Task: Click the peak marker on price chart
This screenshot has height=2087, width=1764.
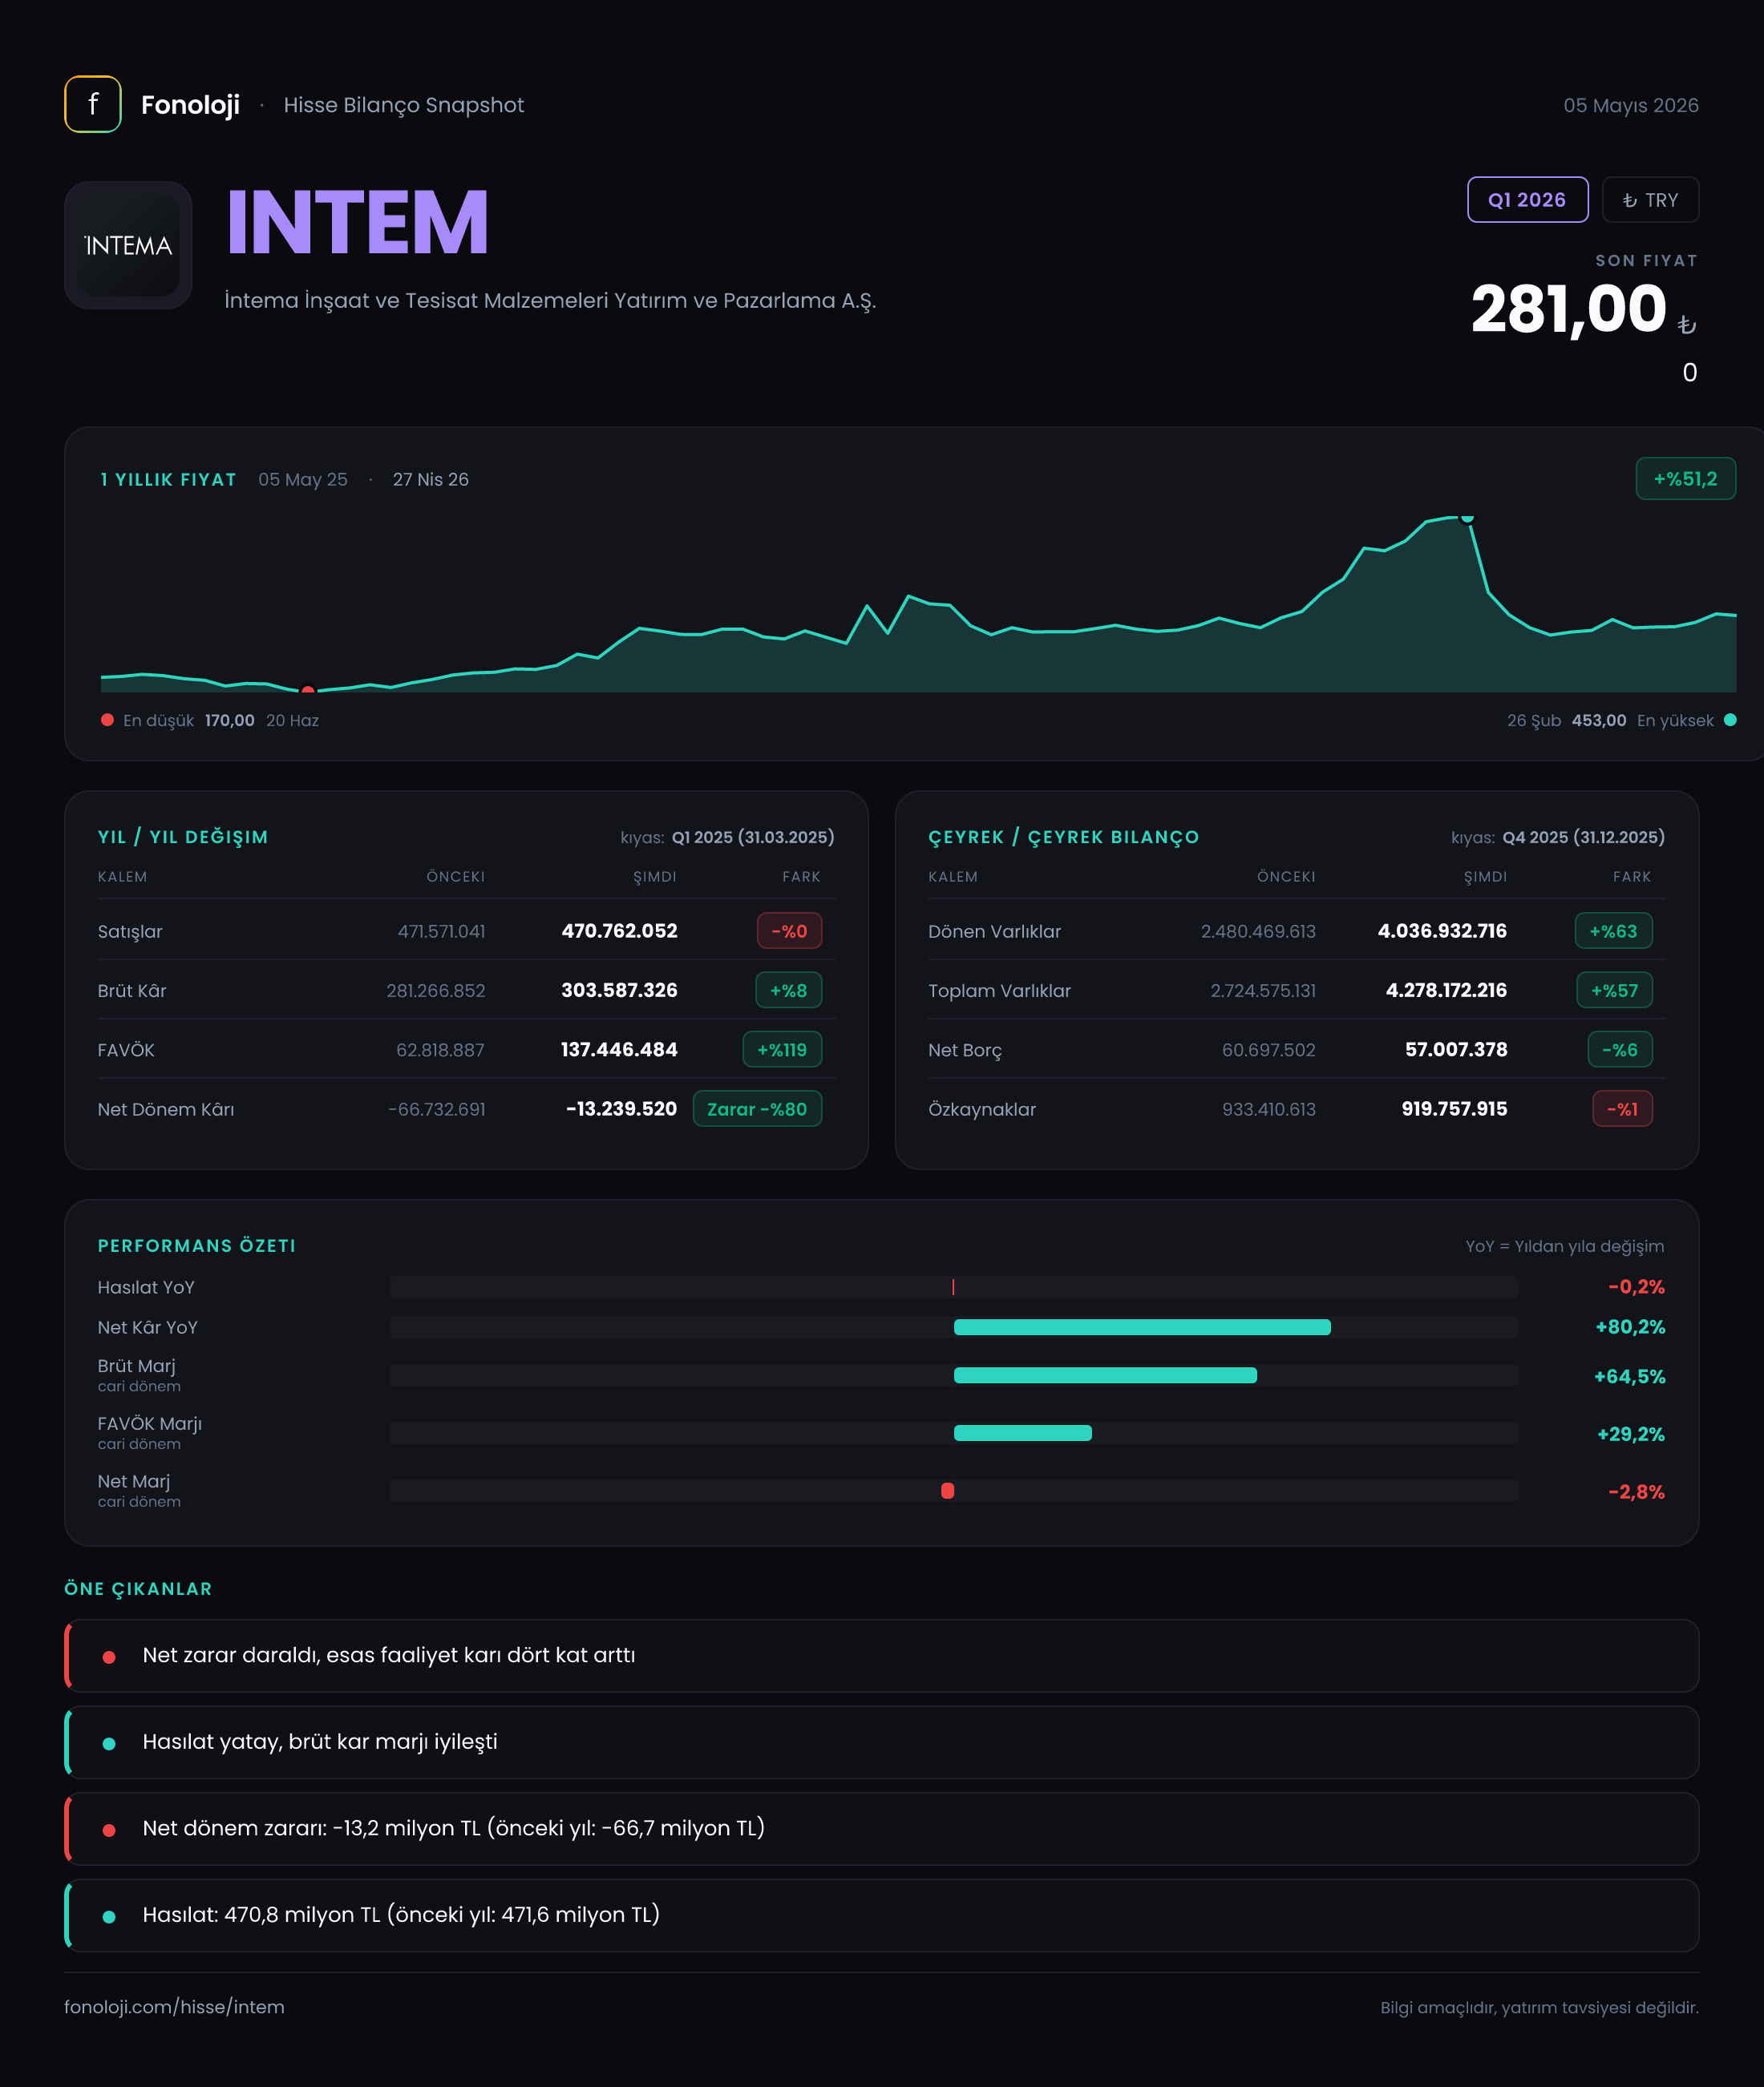Action: [x=1467, y=517]
